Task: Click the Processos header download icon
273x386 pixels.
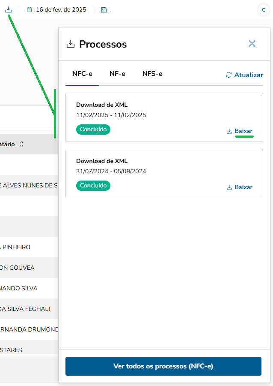Action: click(x=71, y=44)
